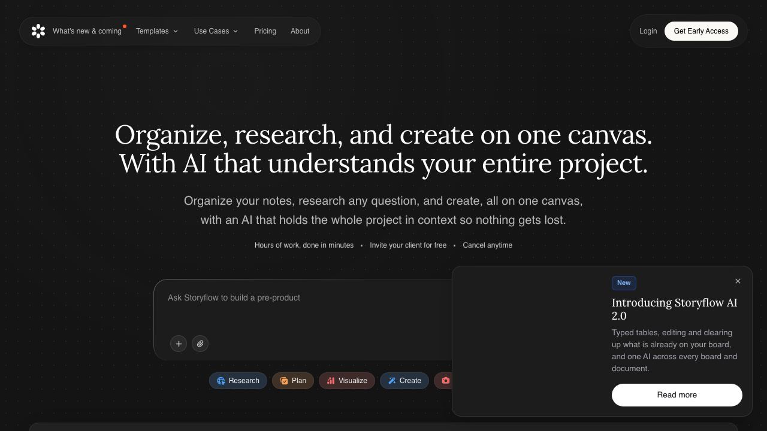The height and width of the screenshot is (431, 767).
Task: Click the plus add button in prompt box
Action: click(179, 344)
